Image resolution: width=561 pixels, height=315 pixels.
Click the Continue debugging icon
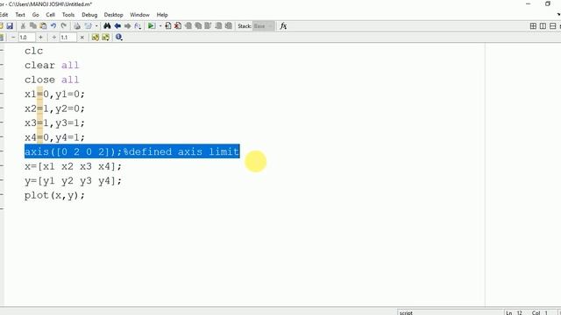point(218,26)
